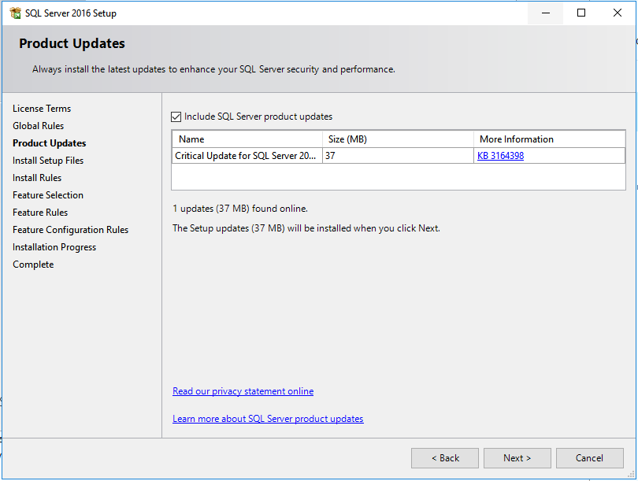The image size is (638, 481).
Task: Select the Feature Rules step
Action: click(40, 212)
